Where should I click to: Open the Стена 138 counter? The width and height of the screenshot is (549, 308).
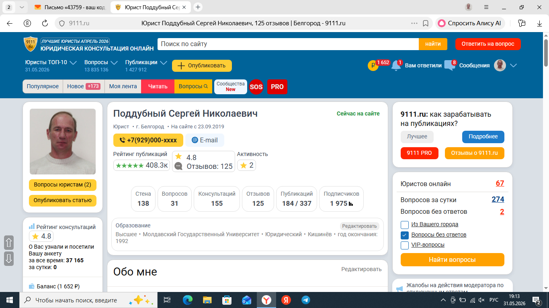(x=143, y=199)
